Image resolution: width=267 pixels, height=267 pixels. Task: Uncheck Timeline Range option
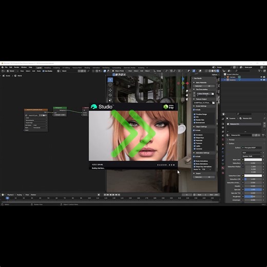pos(195,114)
